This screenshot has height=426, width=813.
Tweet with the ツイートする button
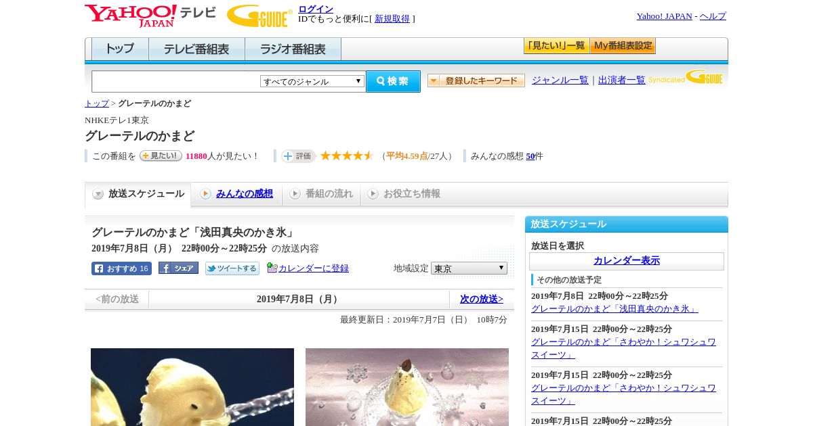(x=232, y=268)
